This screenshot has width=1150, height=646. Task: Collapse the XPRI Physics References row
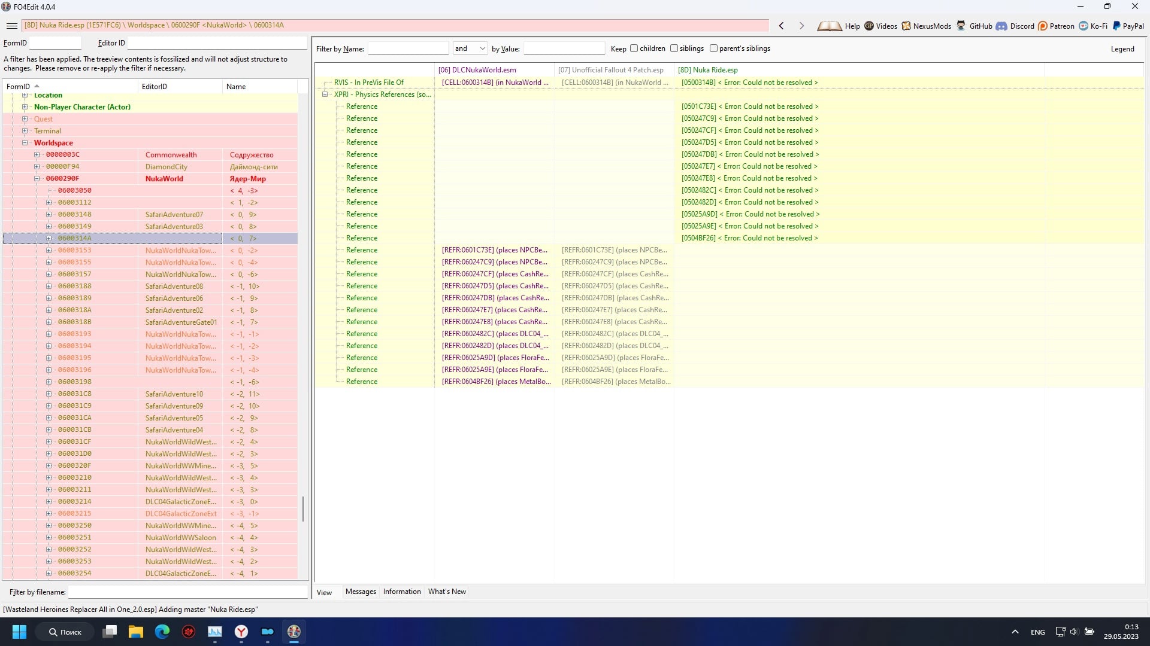pyautogui.click(x=325, y=95)
